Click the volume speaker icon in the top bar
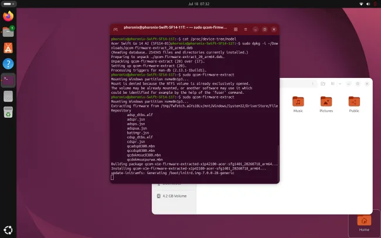The image size is (381, 238). click(368, 4)
